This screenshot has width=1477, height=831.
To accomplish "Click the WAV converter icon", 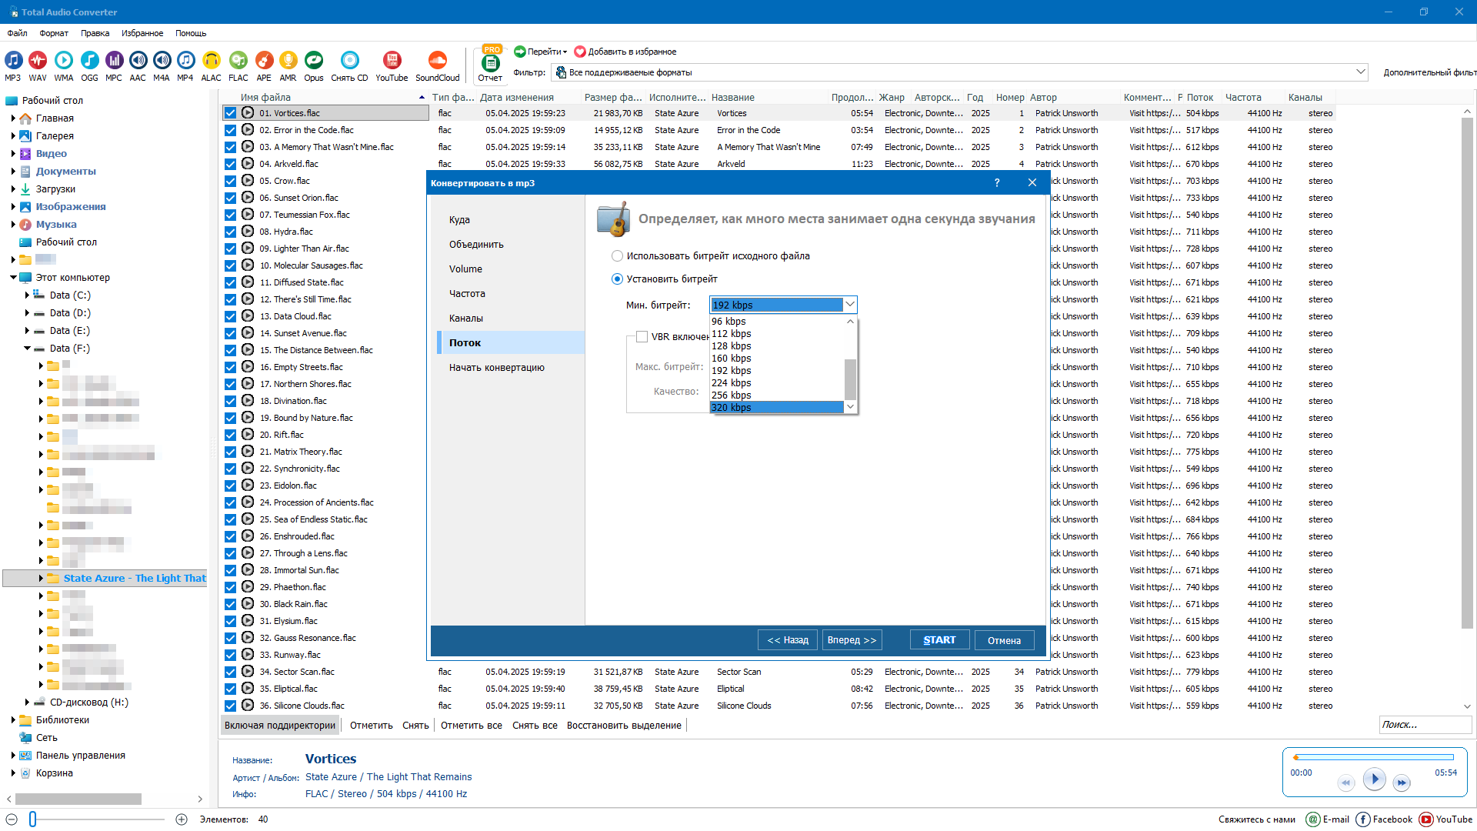I will [37, 61].
